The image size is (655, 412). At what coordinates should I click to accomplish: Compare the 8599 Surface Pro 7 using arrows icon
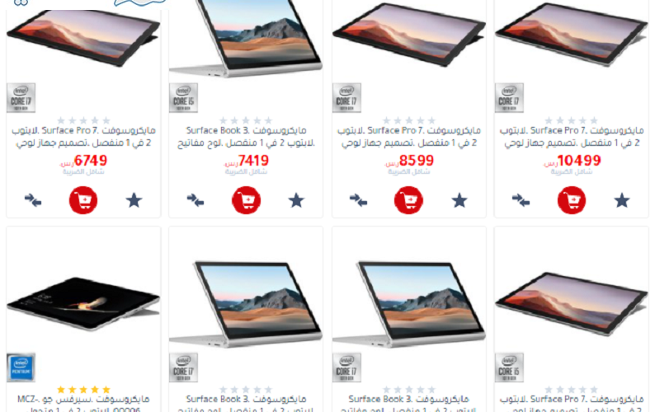point(358,200)
